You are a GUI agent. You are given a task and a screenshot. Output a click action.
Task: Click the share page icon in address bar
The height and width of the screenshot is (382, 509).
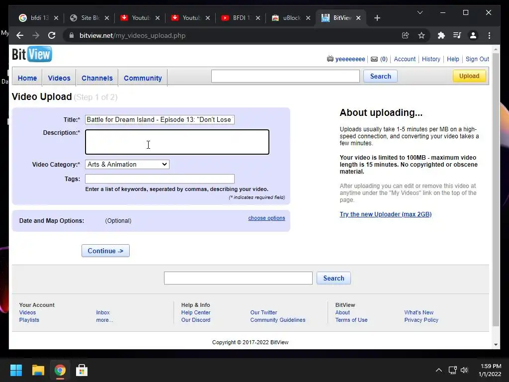pos(406,35)
